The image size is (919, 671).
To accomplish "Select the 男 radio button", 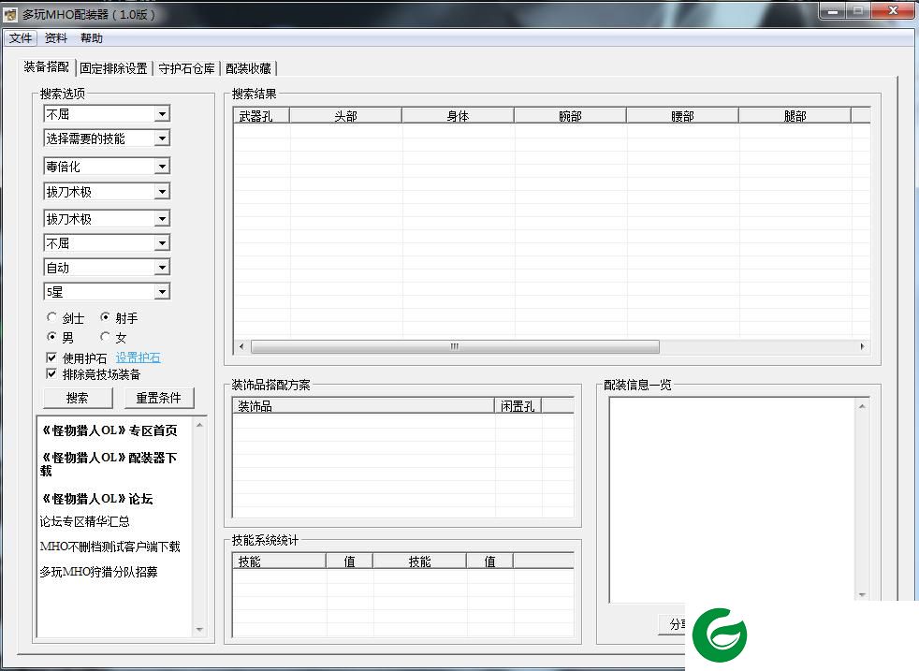I will coord(51,336).
